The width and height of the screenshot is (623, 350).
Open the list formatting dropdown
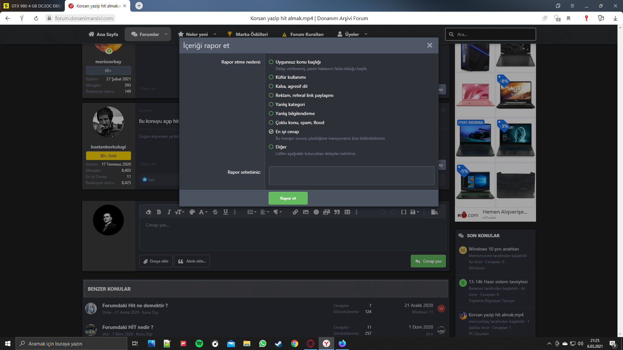tap(252, 212)
